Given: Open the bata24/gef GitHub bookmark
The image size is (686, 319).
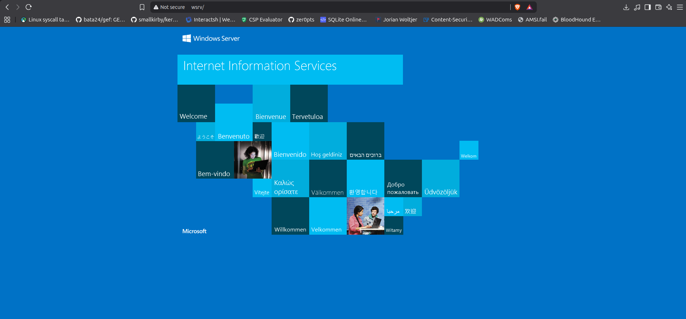Looking at the screenshot, I should click(x=101, y=20).
